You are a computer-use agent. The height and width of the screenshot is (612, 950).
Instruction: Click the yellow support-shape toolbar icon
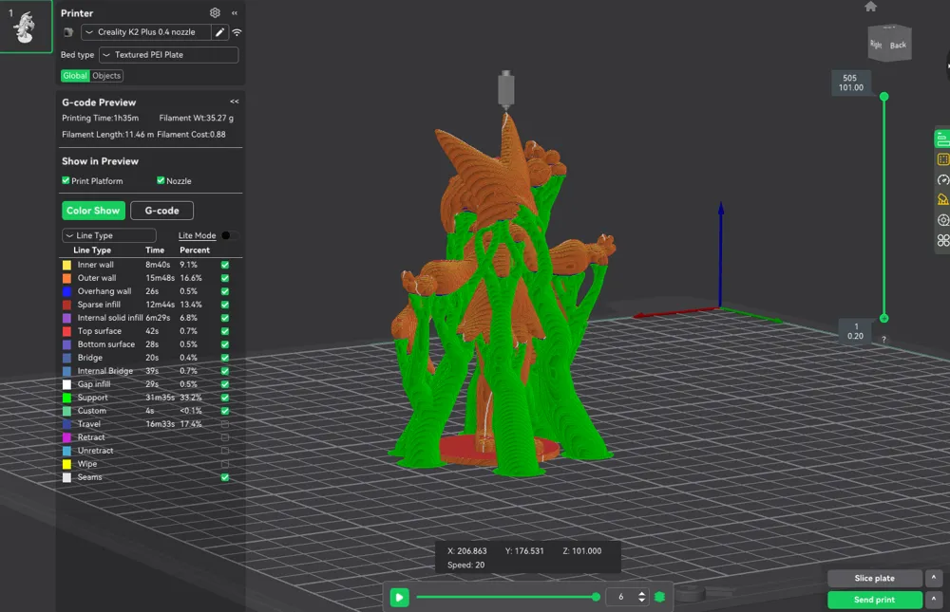(942, 199)
